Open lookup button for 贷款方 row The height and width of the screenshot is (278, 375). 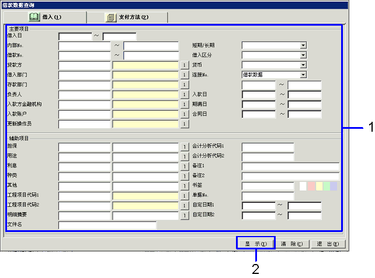[x=185, y=65]
